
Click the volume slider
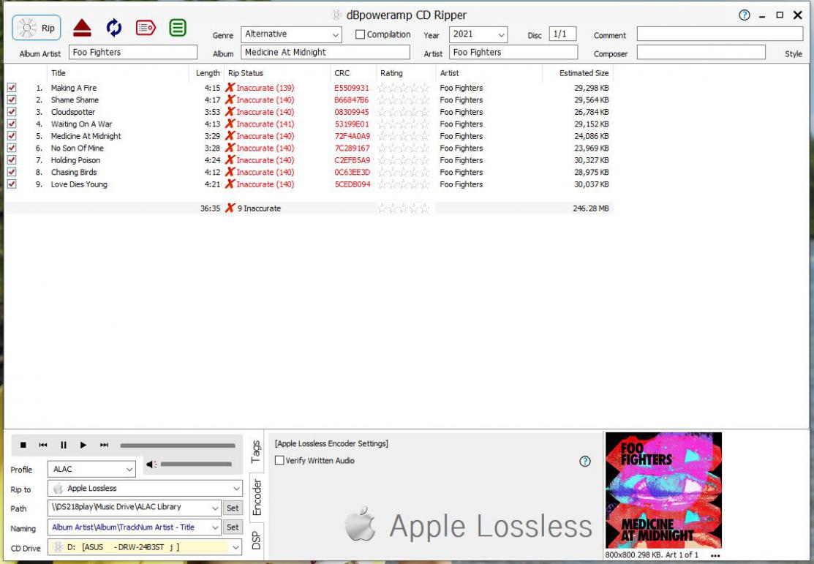[x=195, y=464]
